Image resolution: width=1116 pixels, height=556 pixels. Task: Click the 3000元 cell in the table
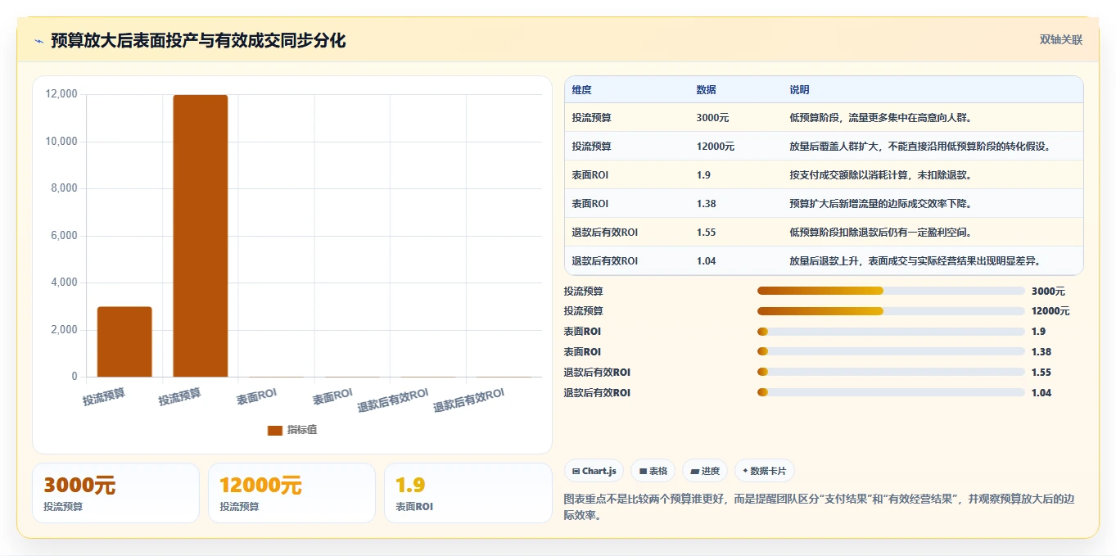[x=712, y=118]
